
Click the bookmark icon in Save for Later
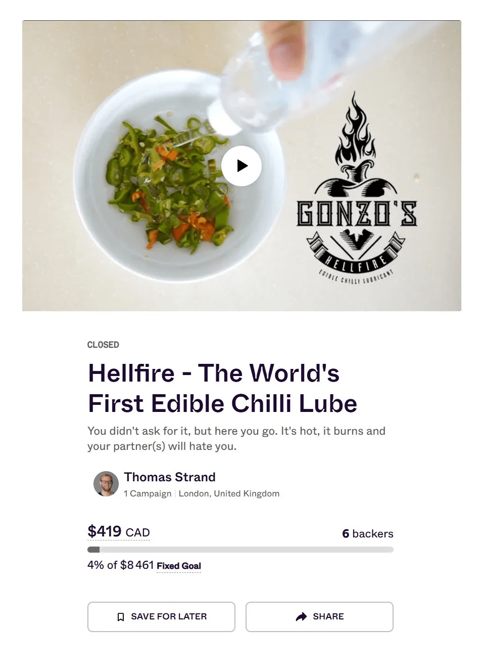click(121, 617)
